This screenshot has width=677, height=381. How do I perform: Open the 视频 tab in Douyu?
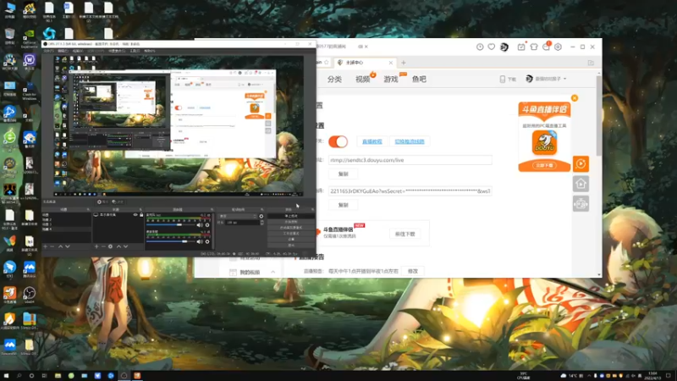coord(363,79)
